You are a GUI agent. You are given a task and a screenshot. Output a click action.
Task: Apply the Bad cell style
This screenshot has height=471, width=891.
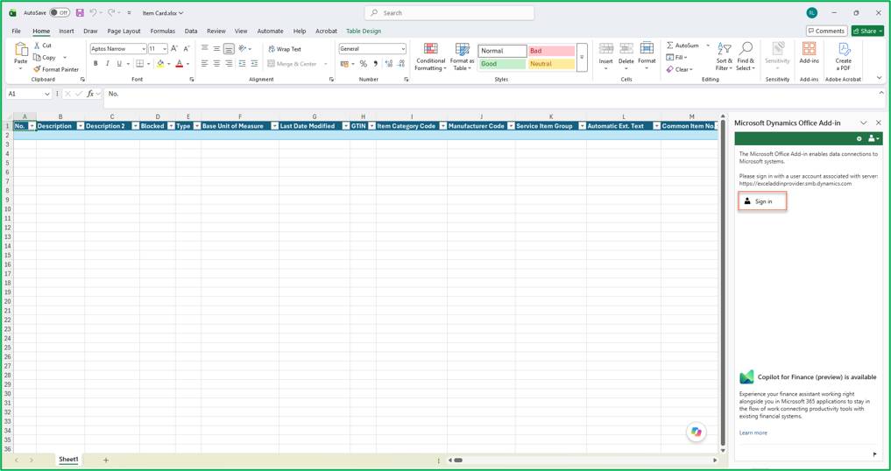pos(551,51)
